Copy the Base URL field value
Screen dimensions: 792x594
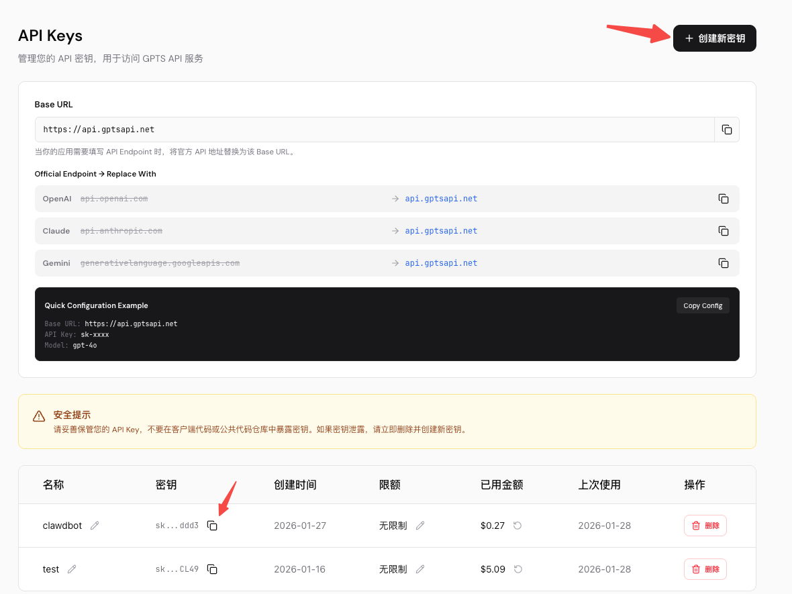pos(726,130)
